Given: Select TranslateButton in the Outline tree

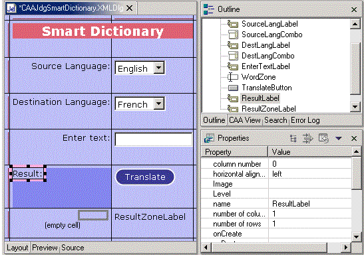Looking at the screenshot, I should 266,88.
